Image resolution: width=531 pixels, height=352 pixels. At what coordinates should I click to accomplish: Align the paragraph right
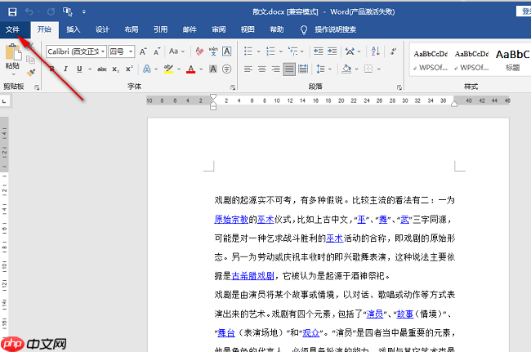275,69
